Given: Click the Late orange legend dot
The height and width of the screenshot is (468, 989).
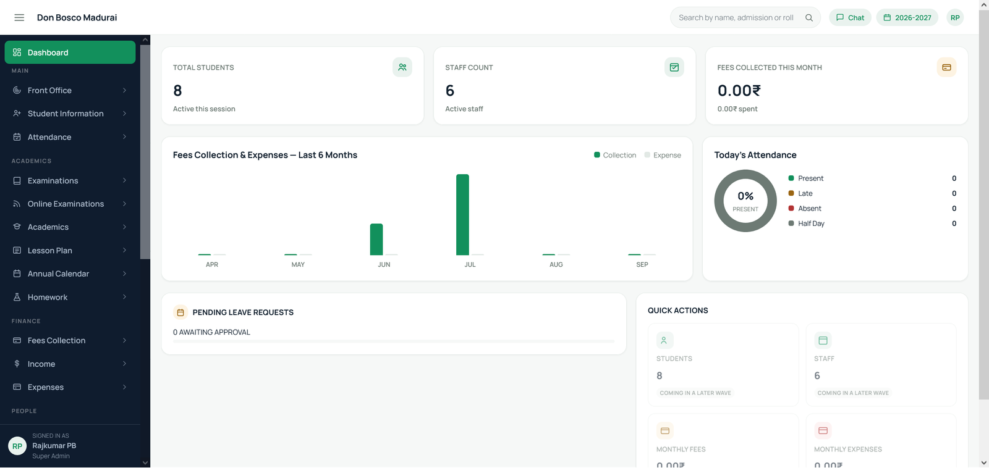Looking at the screenshot, I should (x=791, y=193).
